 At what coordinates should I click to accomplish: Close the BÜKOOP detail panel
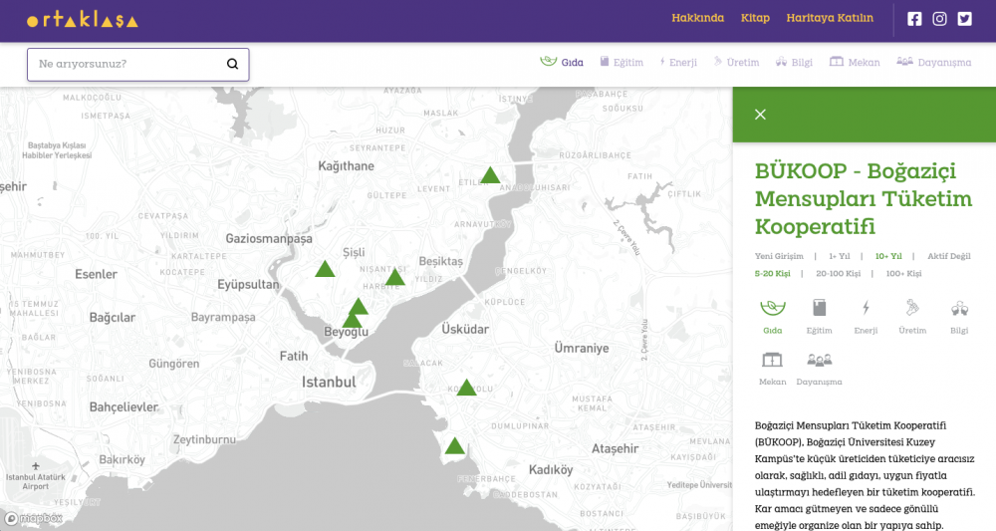click(760, 115)
